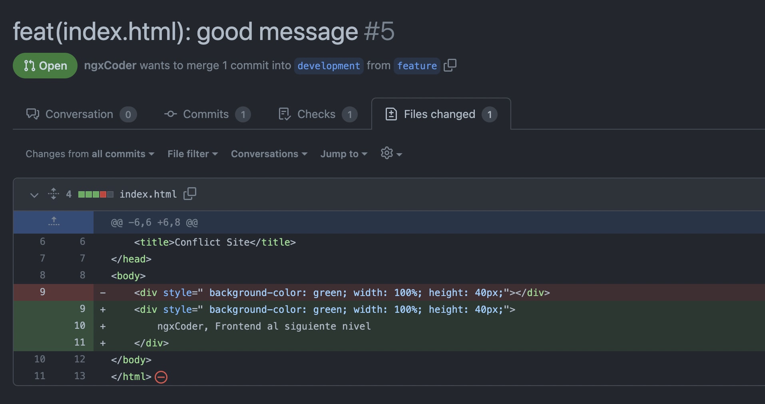Collapse the index.html file diff

(34, 195)
